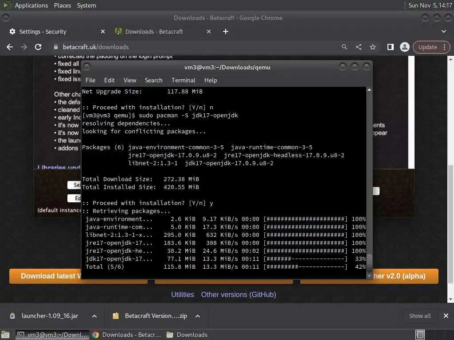This screenshot has height=340, width=454.
Task: Click show desktop icon in taskbar
Action: click(x=5, y=335)
